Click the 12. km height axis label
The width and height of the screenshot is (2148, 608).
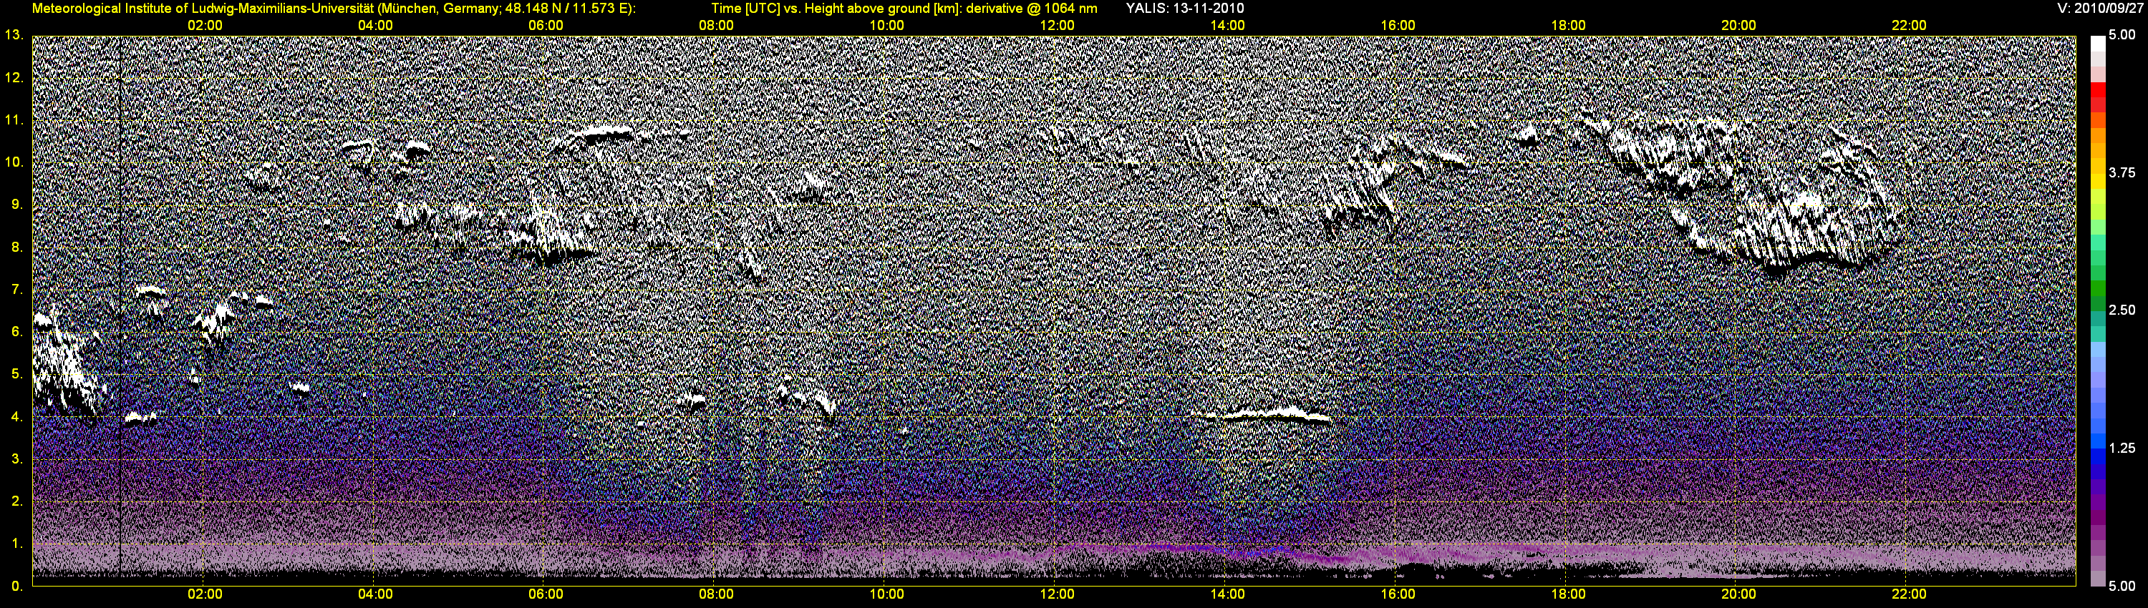(14, 77)
